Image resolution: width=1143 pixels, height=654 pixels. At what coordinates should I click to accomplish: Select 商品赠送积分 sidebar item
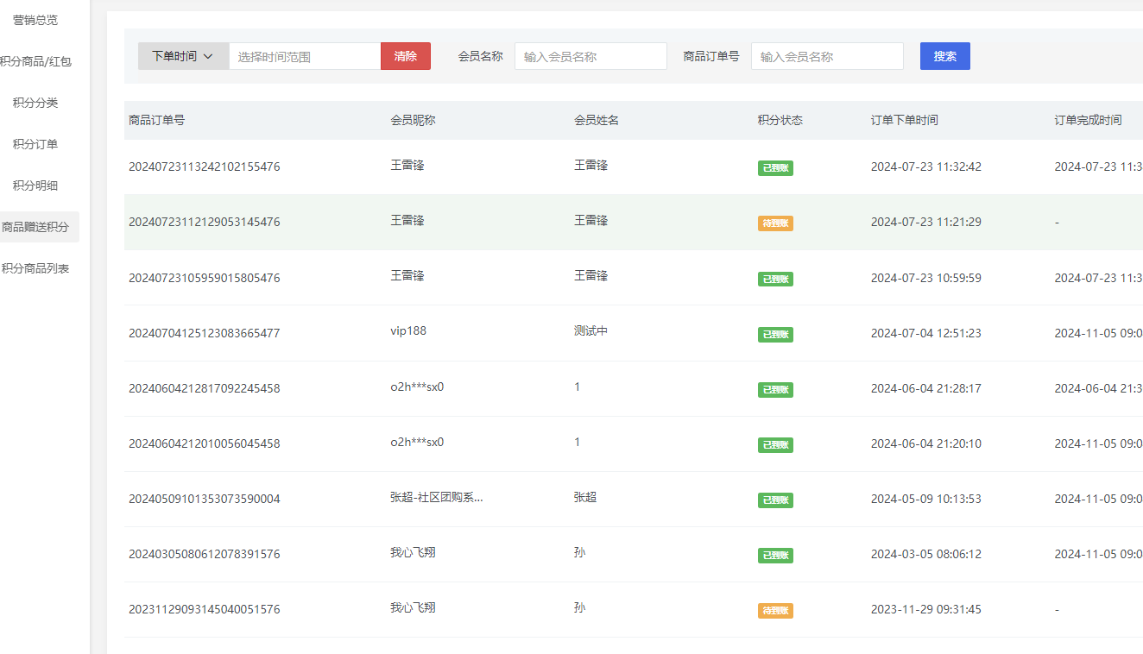pos(35,227)
